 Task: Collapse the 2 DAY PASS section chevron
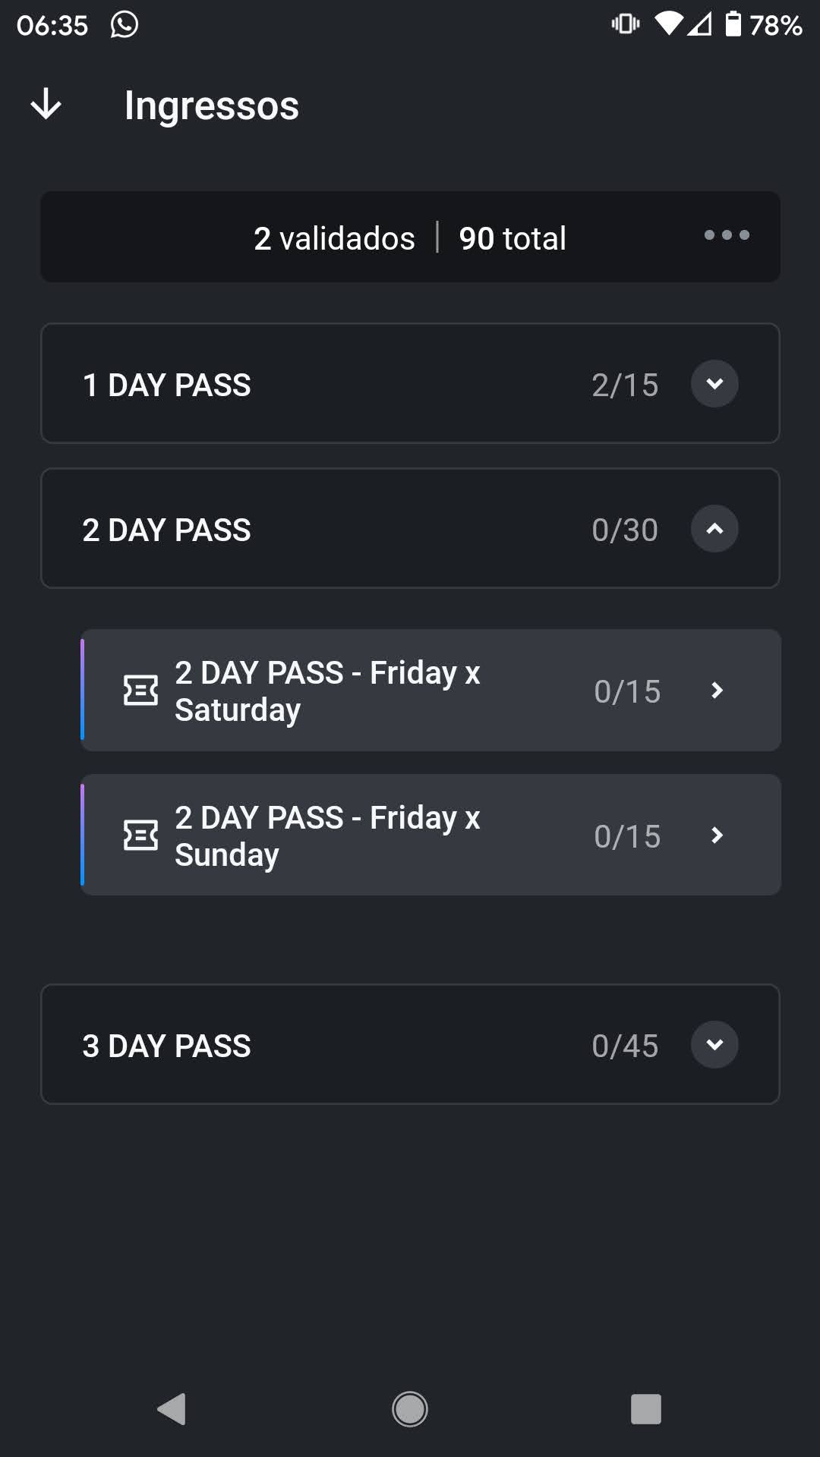tap(714, 529)
